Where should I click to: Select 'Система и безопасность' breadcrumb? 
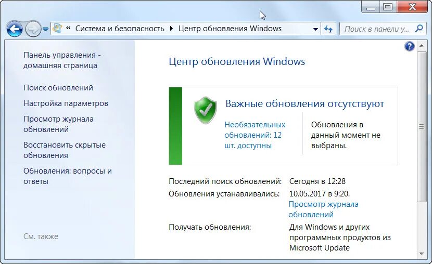pyautogui.click(x=120, y=29)
